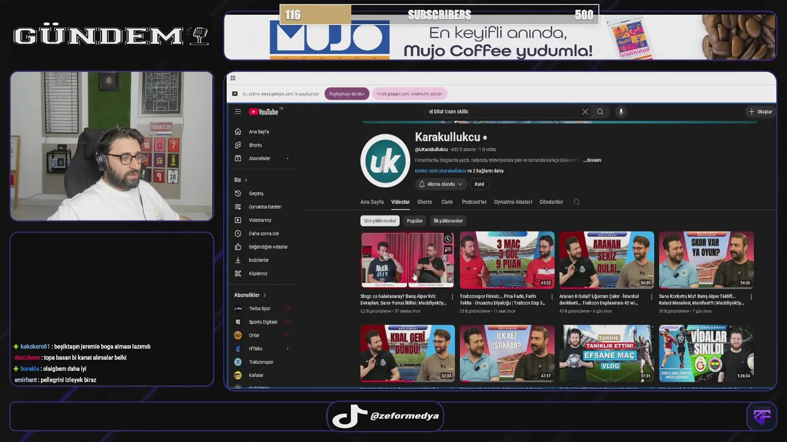
Task: Switch to the channel Shorts tab
Action: pyautogui.click(x=424, y=202)
